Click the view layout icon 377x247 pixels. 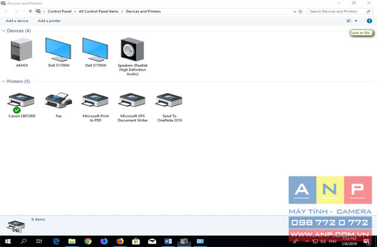(349, 21)
